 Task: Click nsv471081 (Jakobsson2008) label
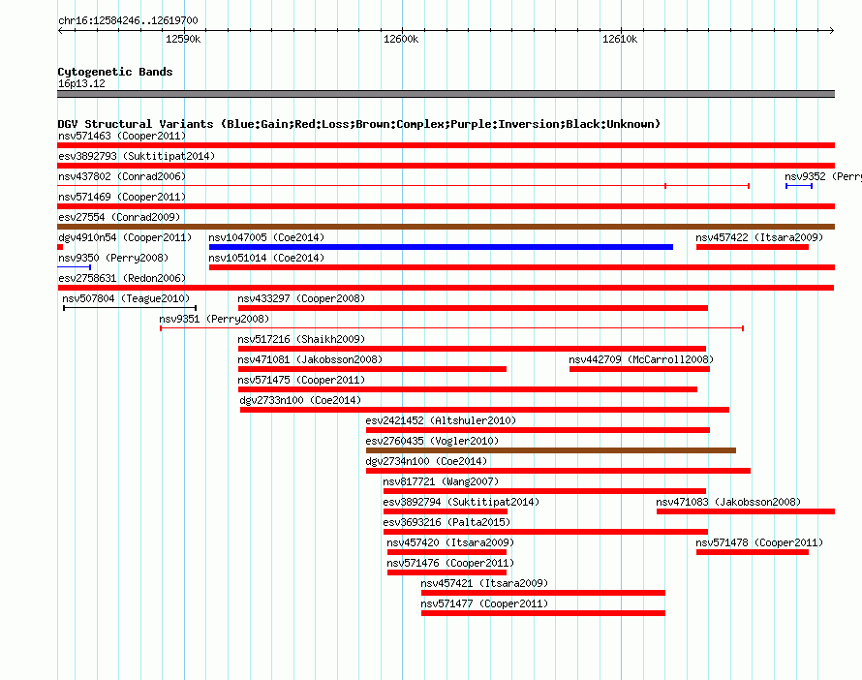click(x=310, y=359)
